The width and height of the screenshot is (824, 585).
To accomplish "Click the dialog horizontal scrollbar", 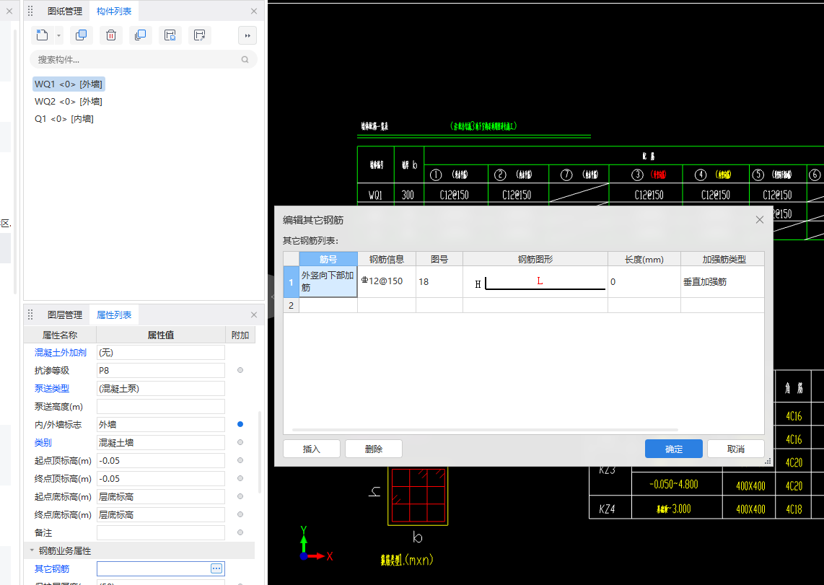I will tap(485, 430).
